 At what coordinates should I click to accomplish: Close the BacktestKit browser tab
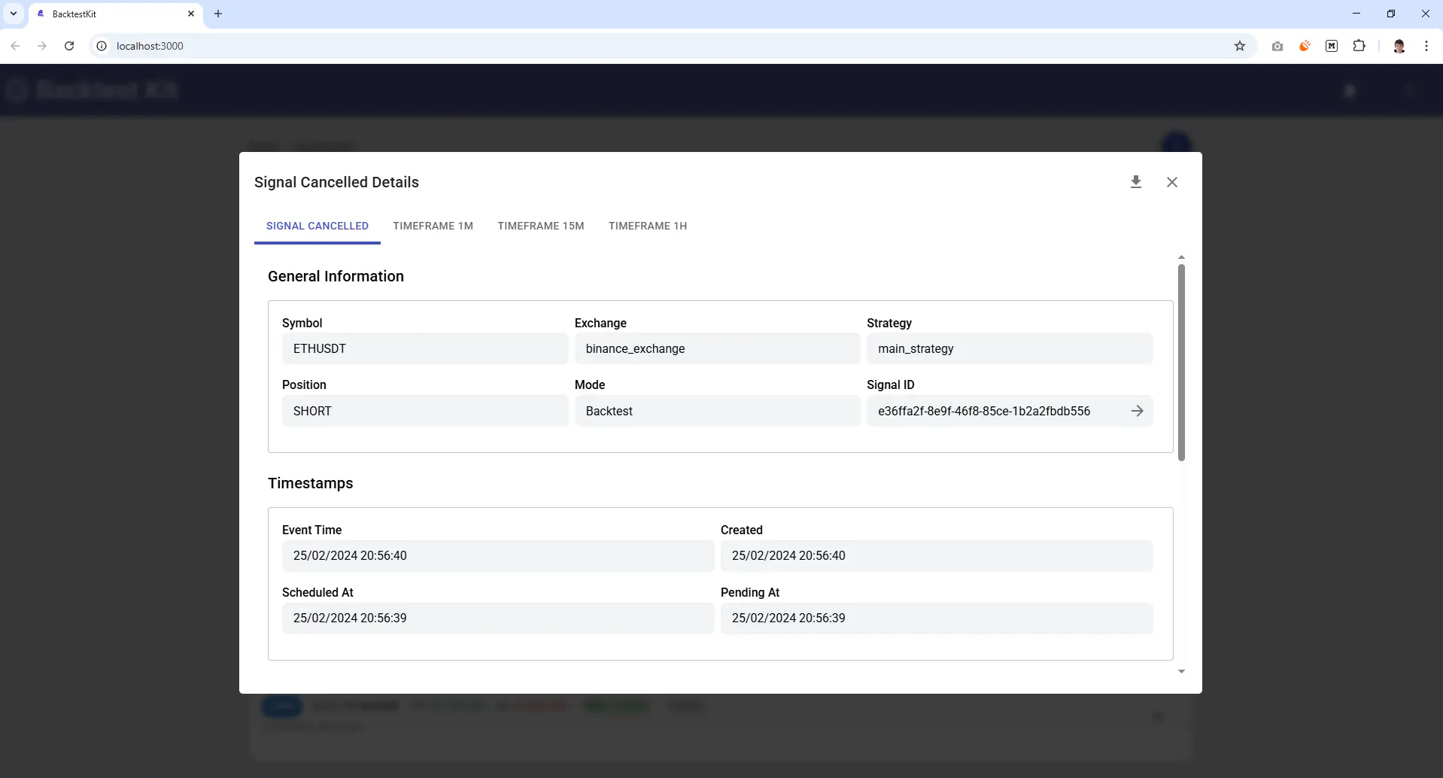pos(191,14)
